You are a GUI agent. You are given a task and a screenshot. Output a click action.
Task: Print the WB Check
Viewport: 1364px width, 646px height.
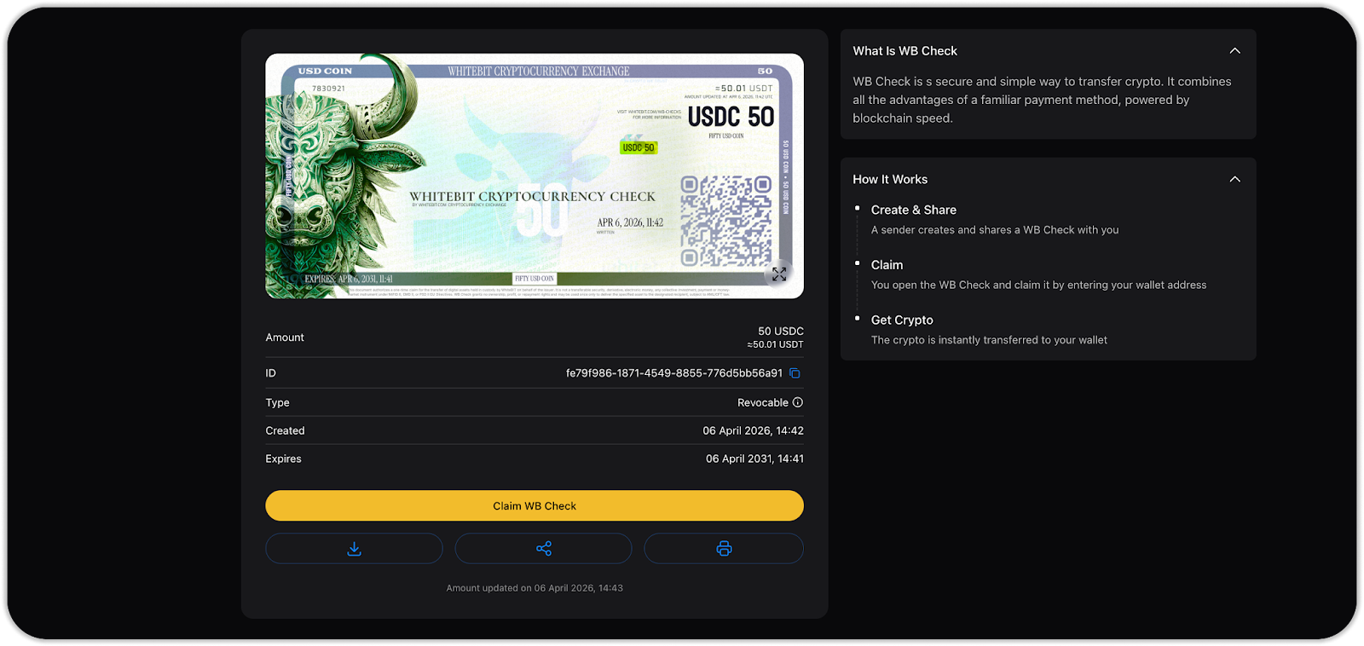pyautogui.click(x=724, y=549)
